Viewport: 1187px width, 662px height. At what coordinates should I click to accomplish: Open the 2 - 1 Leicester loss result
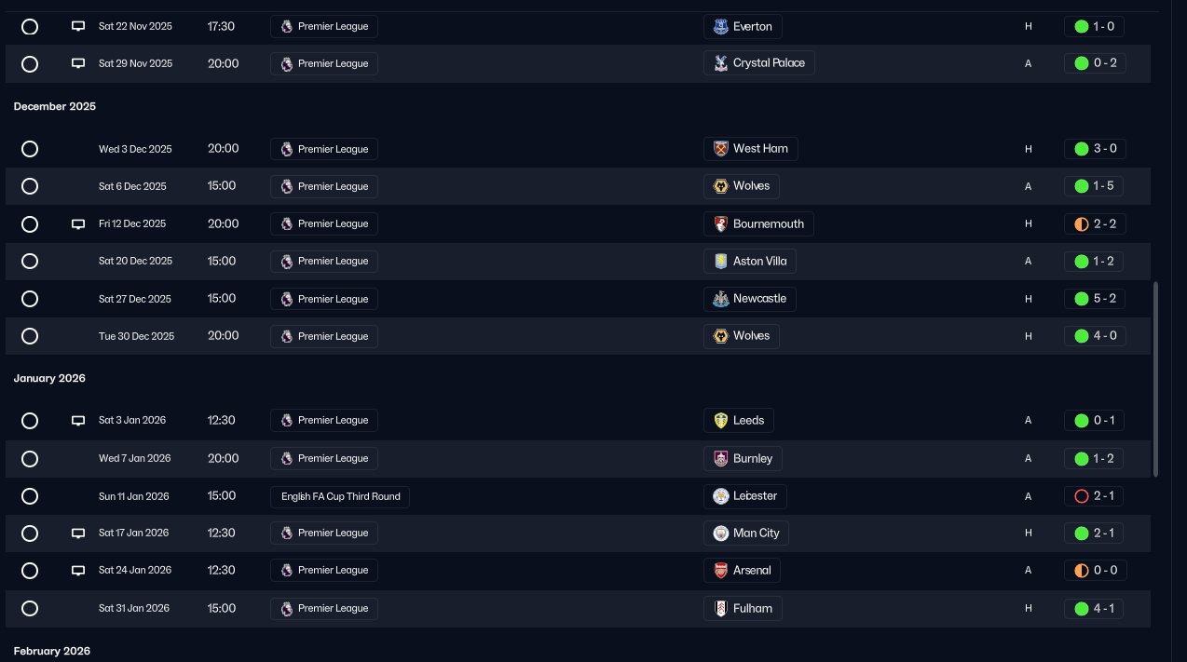tap(1095, 496)
